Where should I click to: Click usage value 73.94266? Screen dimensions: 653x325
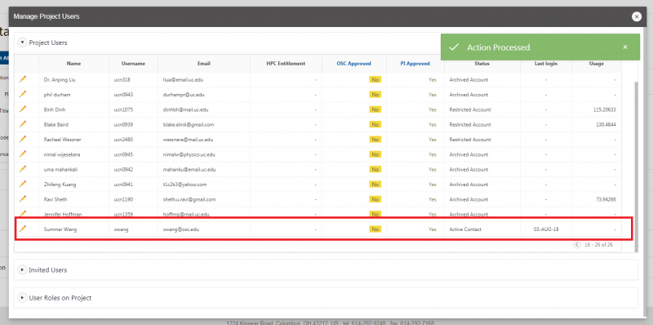pyautogui.click(x=606, y=199)
